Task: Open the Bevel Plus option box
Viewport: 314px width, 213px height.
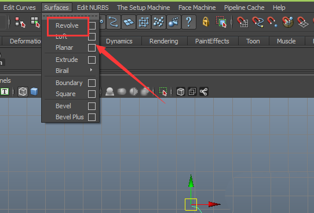Action: (x=92, y=117)
